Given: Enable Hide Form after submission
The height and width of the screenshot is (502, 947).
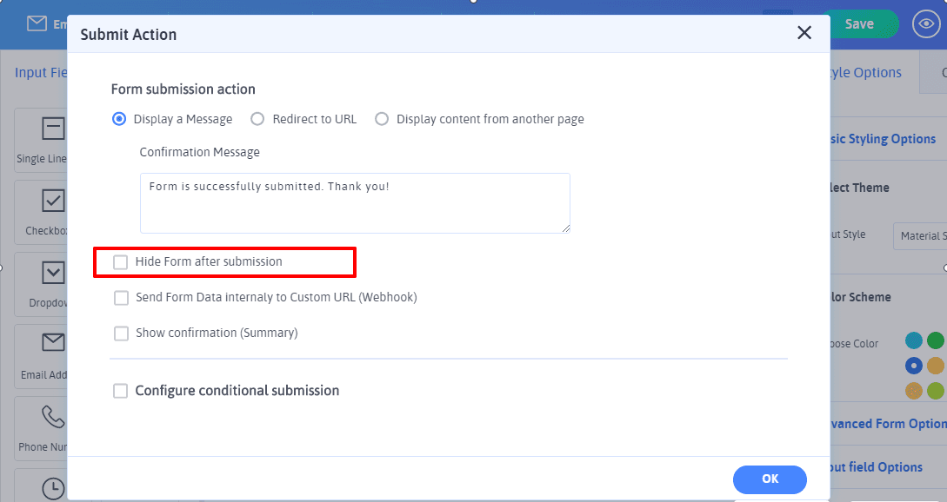Looking at the screenshot, I should point(121,261).
